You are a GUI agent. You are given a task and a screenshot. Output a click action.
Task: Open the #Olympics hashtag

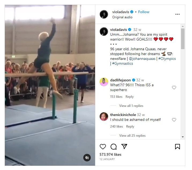tap(167, 59)
